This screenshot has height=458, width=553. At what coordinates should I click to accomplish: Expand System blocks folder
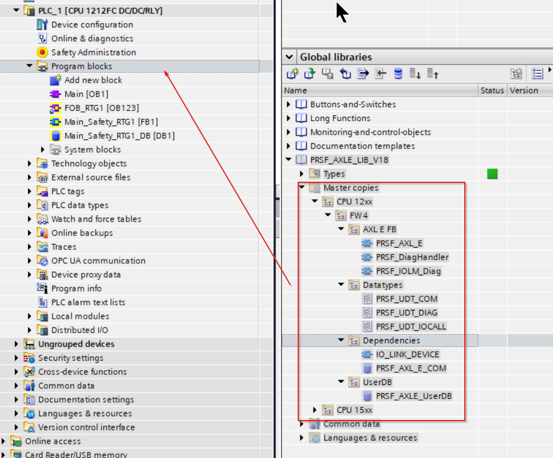43,150
